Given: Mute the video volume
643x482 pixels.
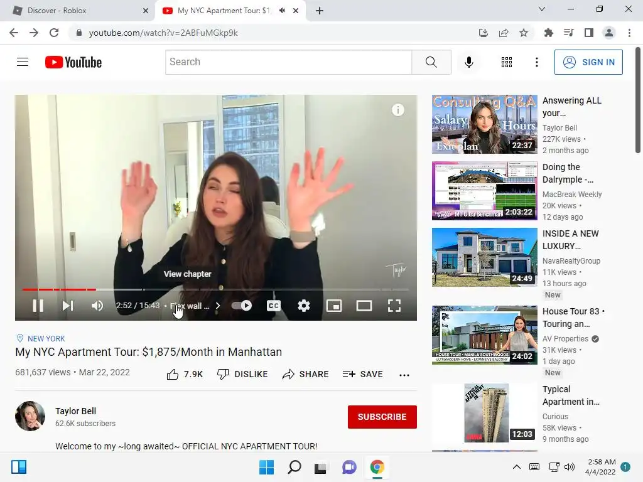Looking at the screenshot, I should click(97, 306).
